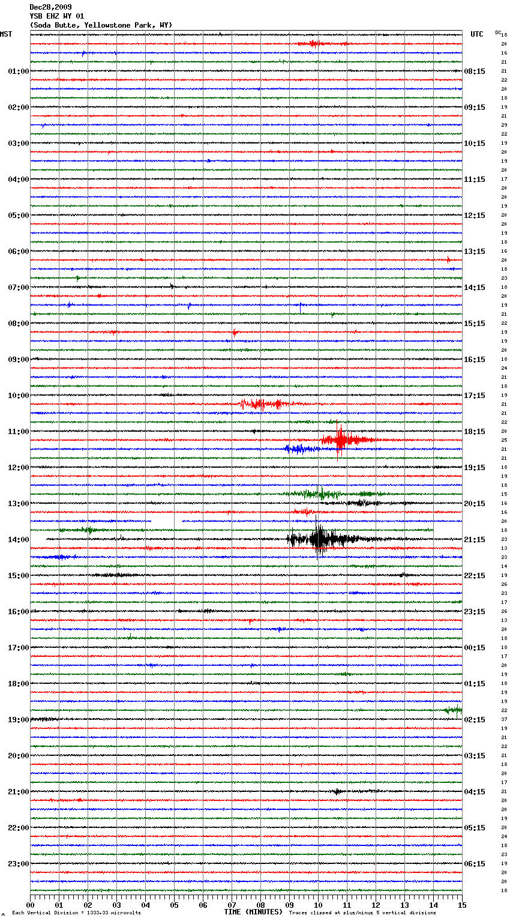Click the "16:15" UTC time label
This screenshot has height=921, width=510.
[x=475, y=360]
